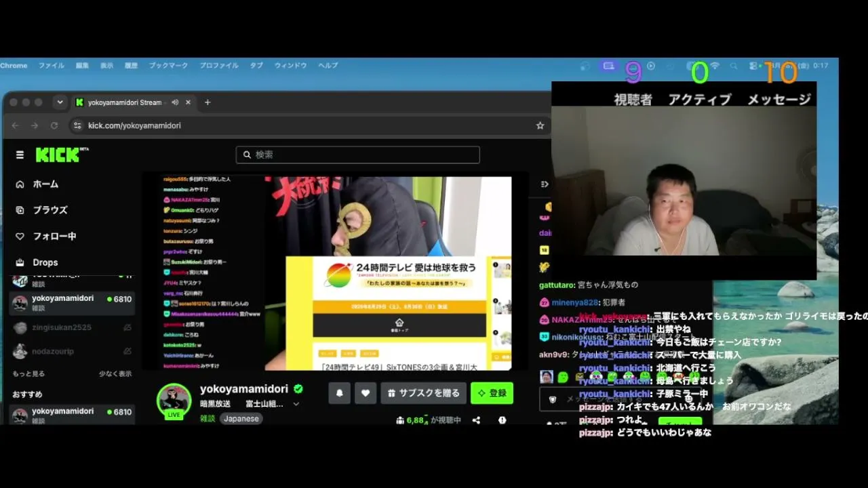
Task: Open the Kick hamburger sidebar menu
Action: click(x=20, y=155)
